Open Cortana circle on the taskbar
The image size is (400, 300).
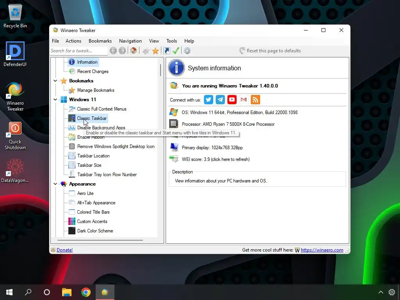(47, 292)
